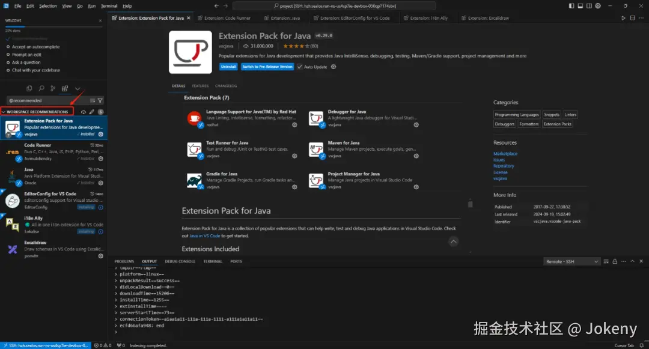649x349 pixels.
Task: Open the Search view icon
Action: 41,88
